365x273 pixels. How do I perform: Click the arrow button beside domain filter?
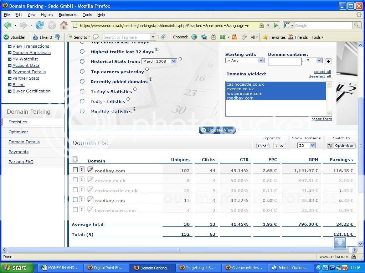328,61
